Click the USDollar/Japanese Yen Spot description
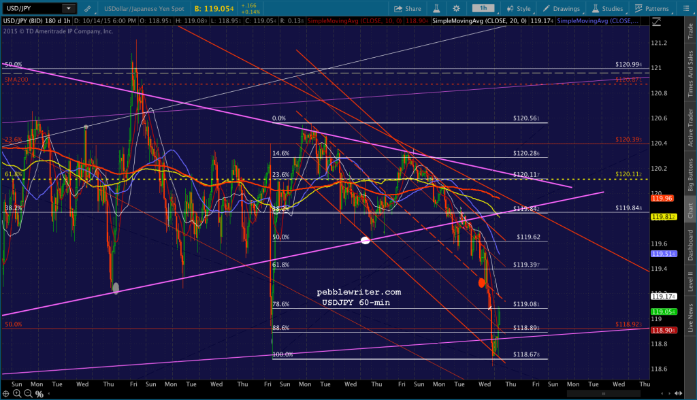Image resolution: width=697 pixels, height=400 pixels. (144, 8)
